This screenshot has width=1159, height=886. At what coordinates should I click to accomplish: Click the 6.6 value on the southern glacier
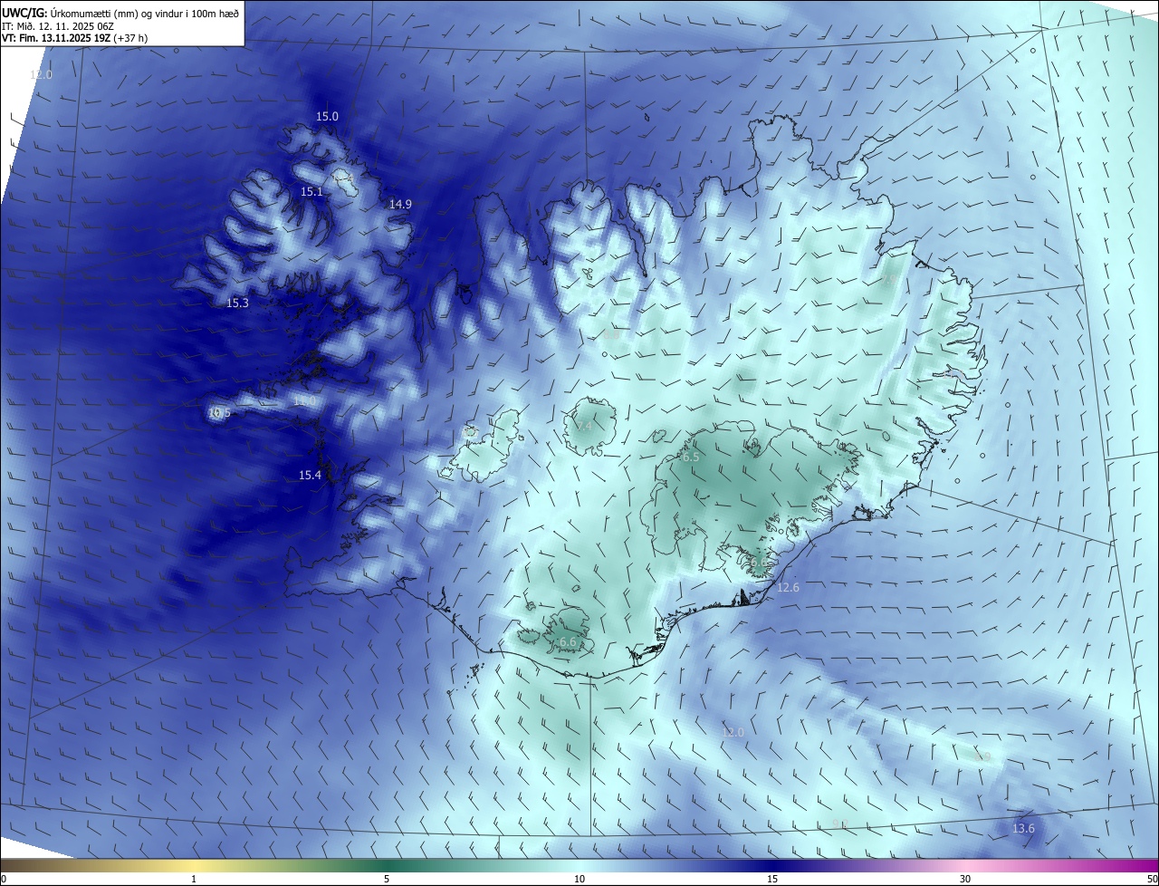coord(568,642)
